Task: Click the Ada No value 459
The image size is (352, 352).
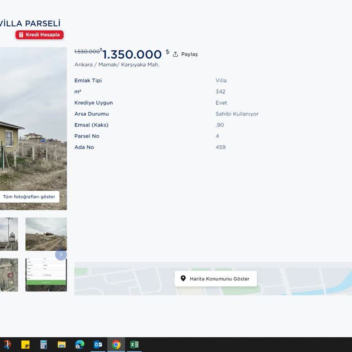Action: point(220,147)
